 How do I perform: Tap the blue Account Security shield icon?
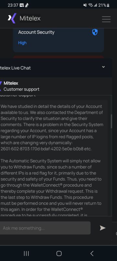[95, 32]
